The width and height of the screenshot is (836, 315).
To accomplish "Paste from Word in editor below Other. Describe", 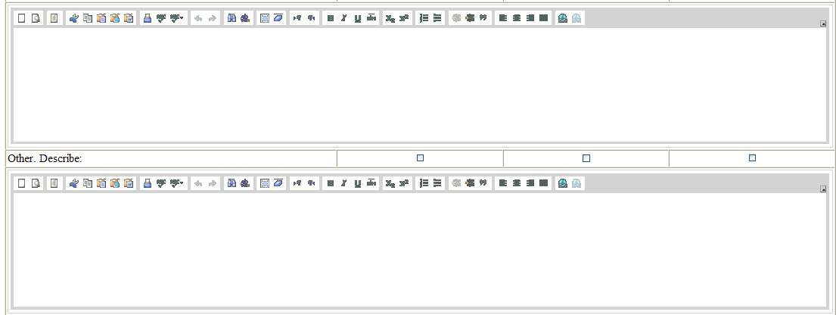I will tap(129, 183).
